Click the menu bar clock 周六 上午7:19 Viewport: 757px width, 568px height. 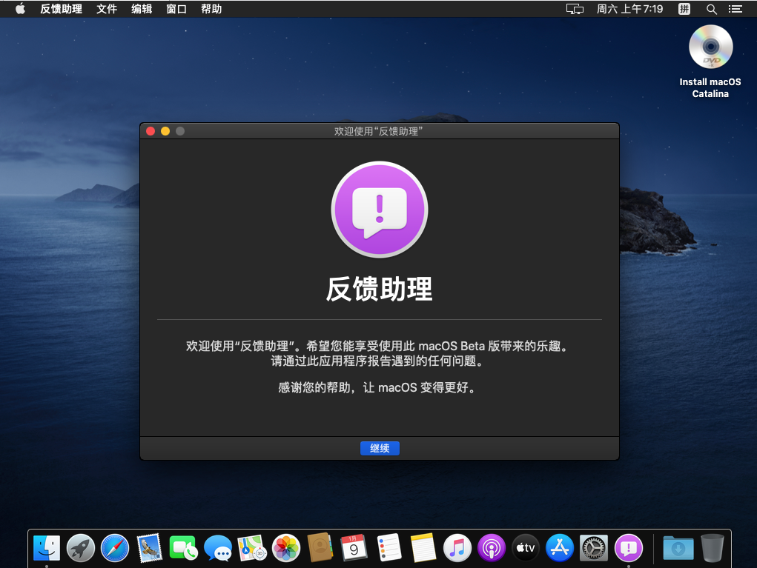[629, 9]
